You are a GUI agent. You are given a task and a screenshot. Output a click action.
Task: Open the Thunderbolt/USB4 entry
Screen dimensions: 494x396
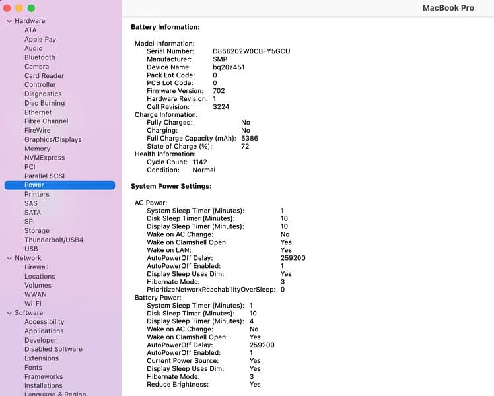[x=53, y=240]
